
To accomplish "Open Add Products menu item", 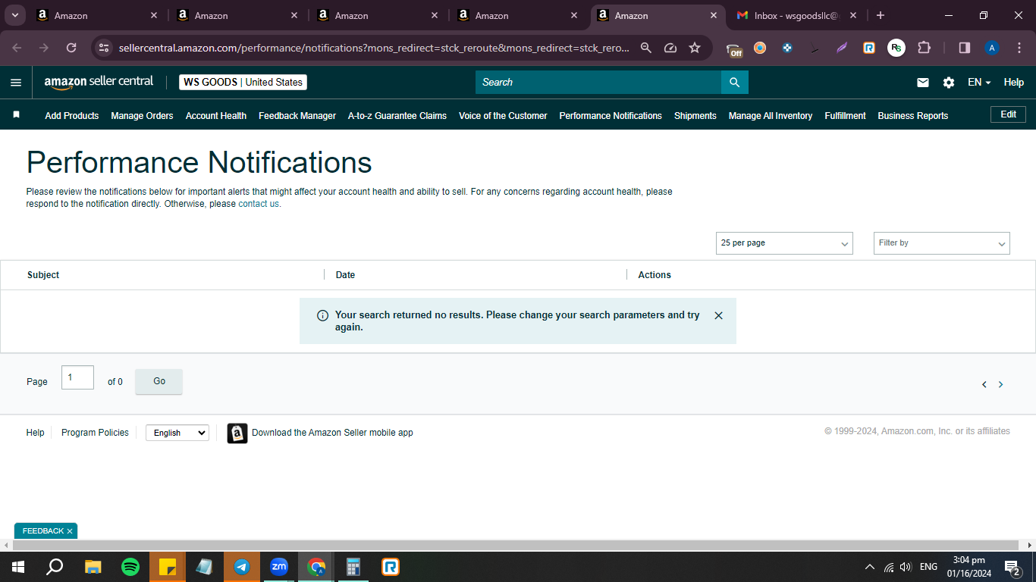I will pos(72,116).
